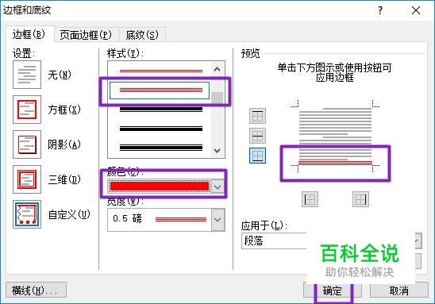Select the topmost red double-line style
The width and height of the screenshot is (435, 304).
[161, 71]
